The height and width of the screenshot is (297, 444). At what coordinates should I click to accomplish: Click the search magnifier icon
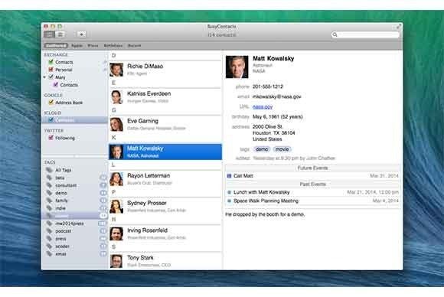tap(335, 34)
